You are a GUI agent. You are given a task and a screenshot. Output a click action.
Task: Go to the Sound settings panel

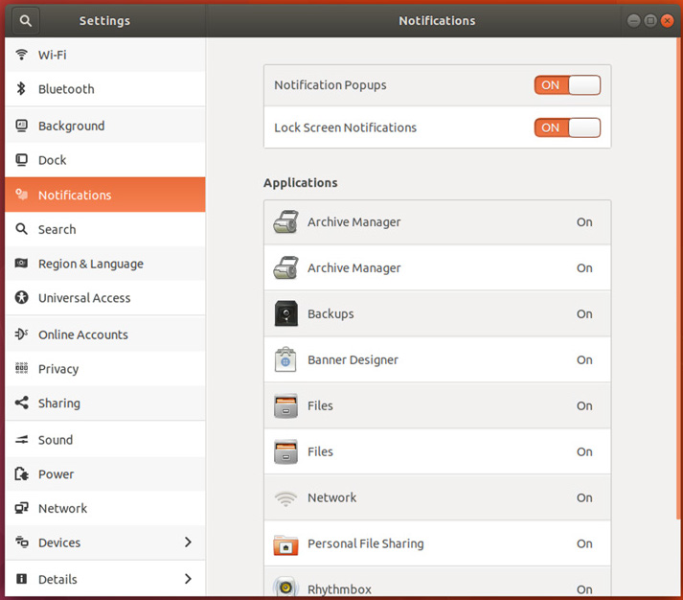[56, 440]
